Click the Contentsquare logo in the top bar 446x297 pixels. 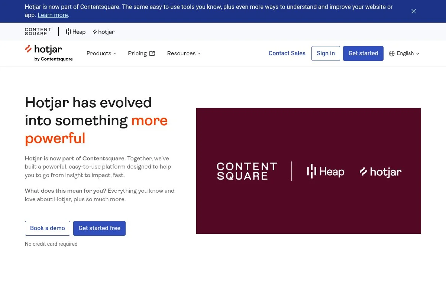(x=38, y=32)
